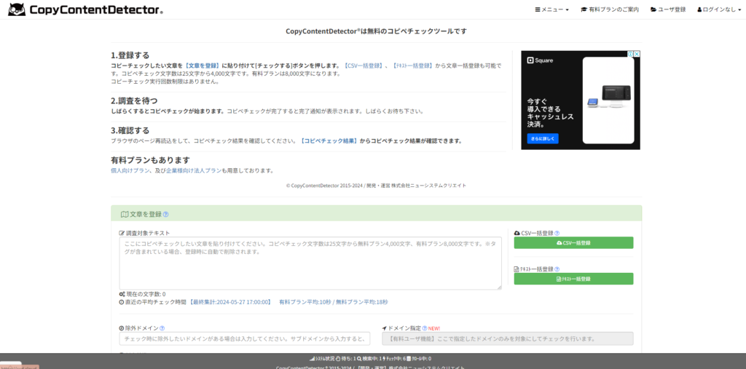This screenshot has height=369, width=746.
Task: Click the 【文章を登録】 link in step 1
Action: click(x=202, y=66)
